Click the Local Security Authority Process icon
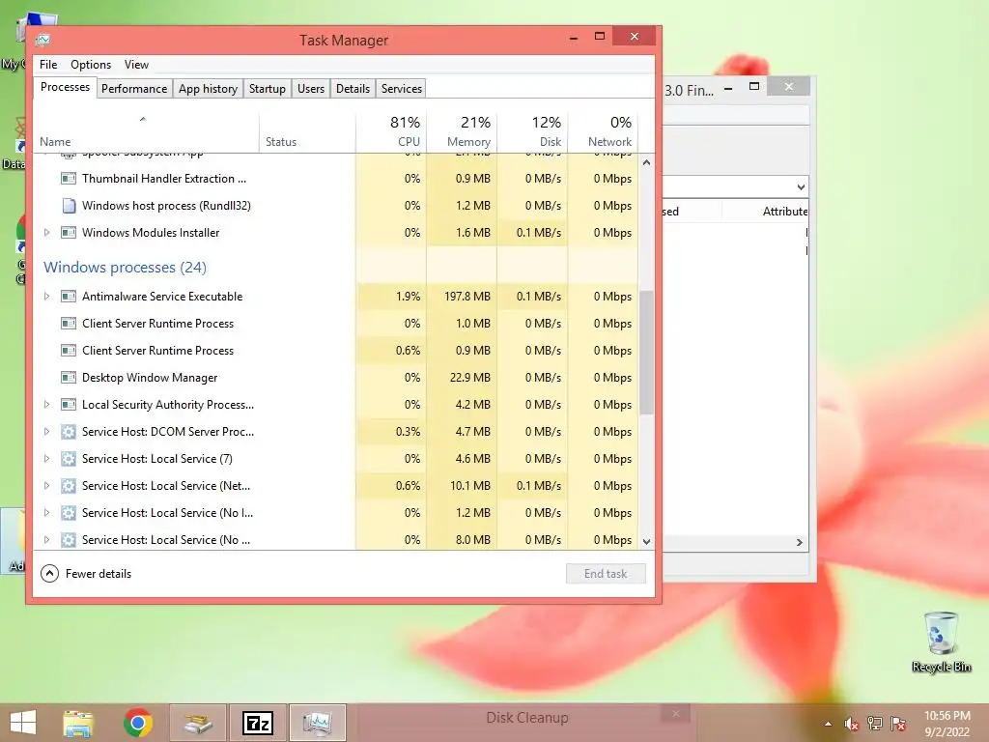Viewport: 989px width, 742px height. [69, 405]
